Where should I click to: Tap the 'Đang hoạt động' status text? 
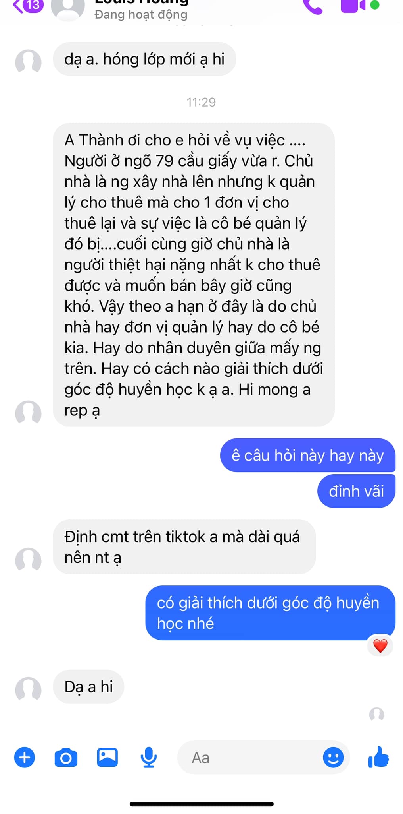point(141,15)
